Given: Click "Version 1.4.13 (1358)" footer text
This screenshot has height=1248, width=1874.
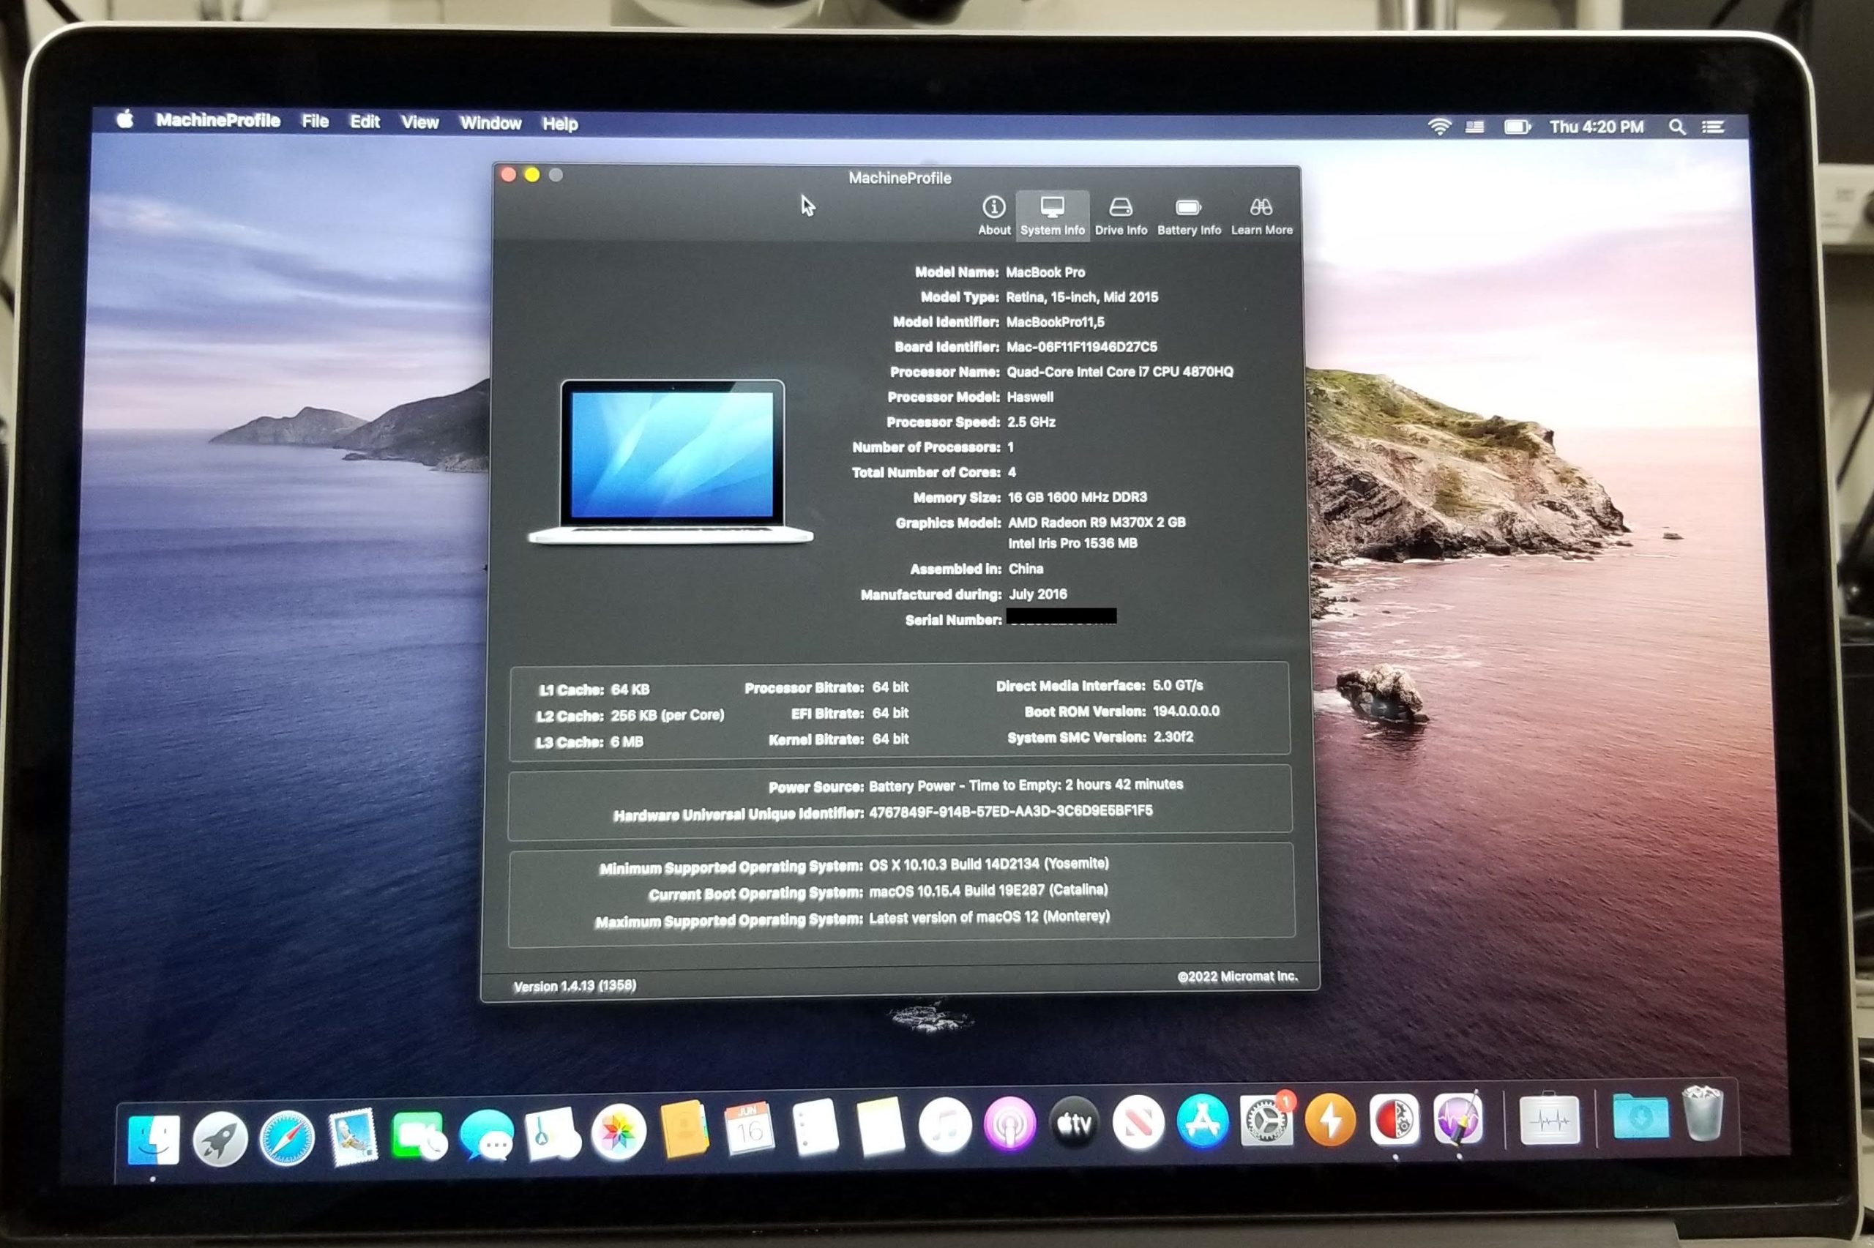Looking at the screenshot, I should [575, 985].
